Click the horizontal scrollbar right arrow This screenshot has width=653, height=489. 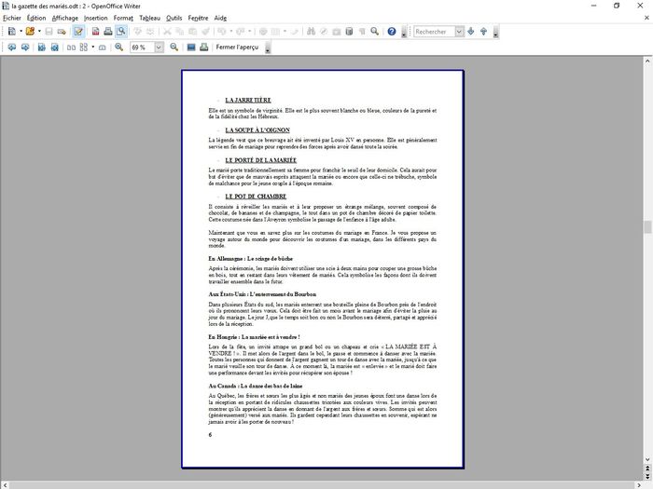click(638, 485)
